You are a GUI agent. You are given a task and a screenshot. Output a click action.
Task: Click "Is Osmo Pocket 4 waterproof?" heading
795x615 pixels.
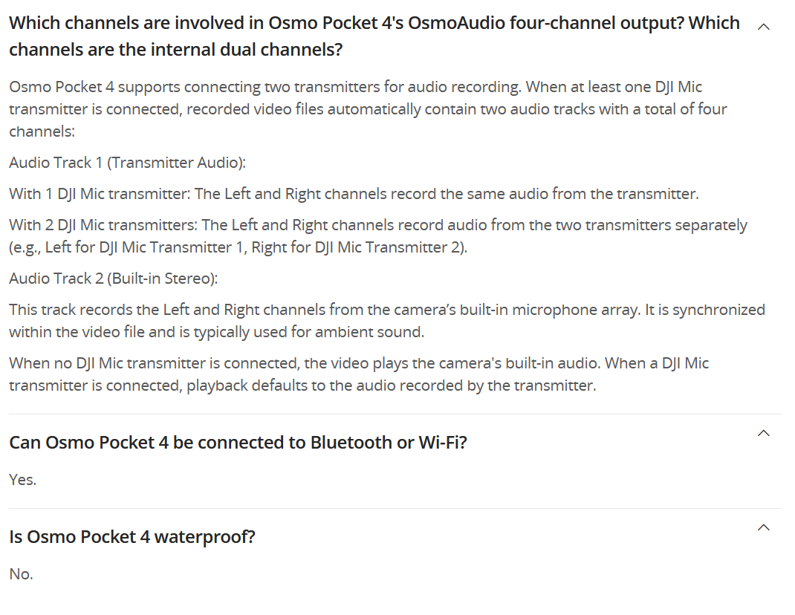coord(132,537)
